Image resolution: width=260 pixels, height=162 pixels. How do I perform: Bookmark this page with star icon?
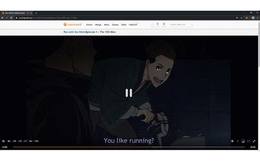[x=242, y=18]
